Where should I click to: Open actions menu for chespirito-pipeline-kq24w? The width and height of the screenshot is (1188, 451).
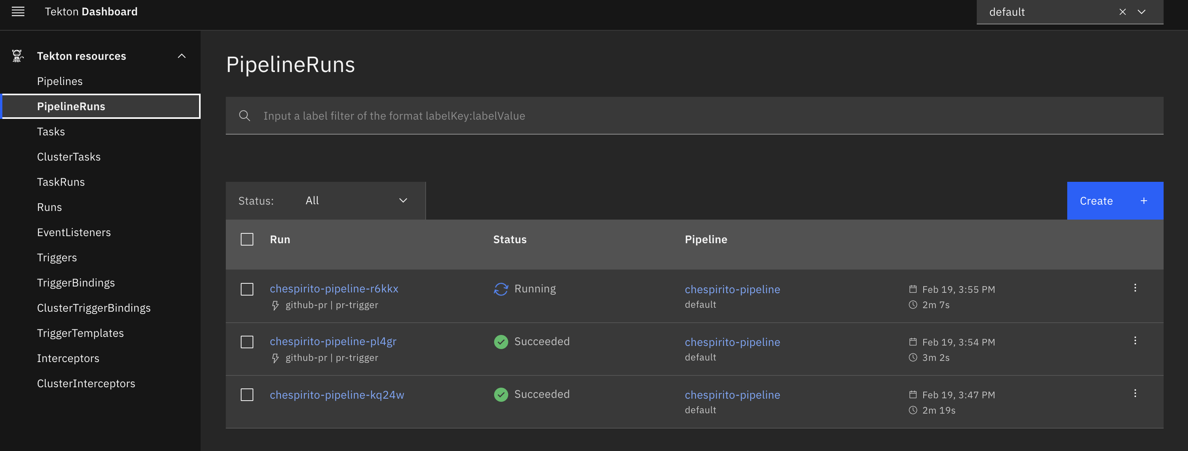(1135, 394)
